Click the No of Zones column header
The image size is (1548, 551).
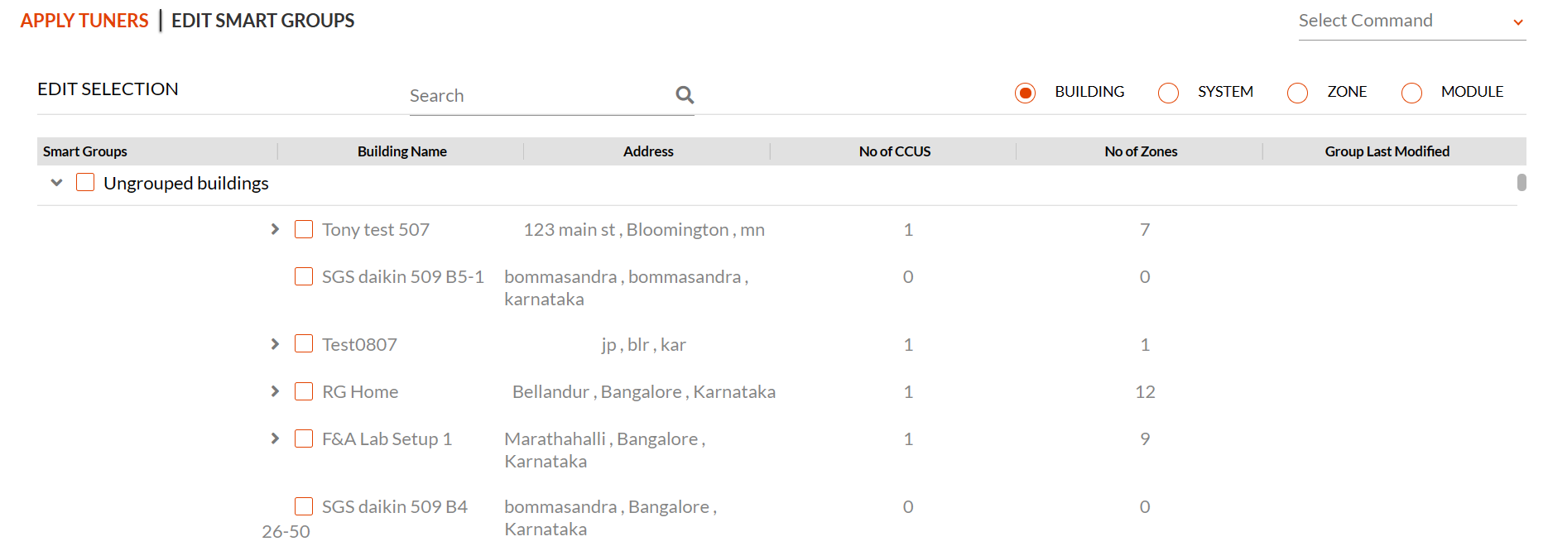[x=1141, y=151]
